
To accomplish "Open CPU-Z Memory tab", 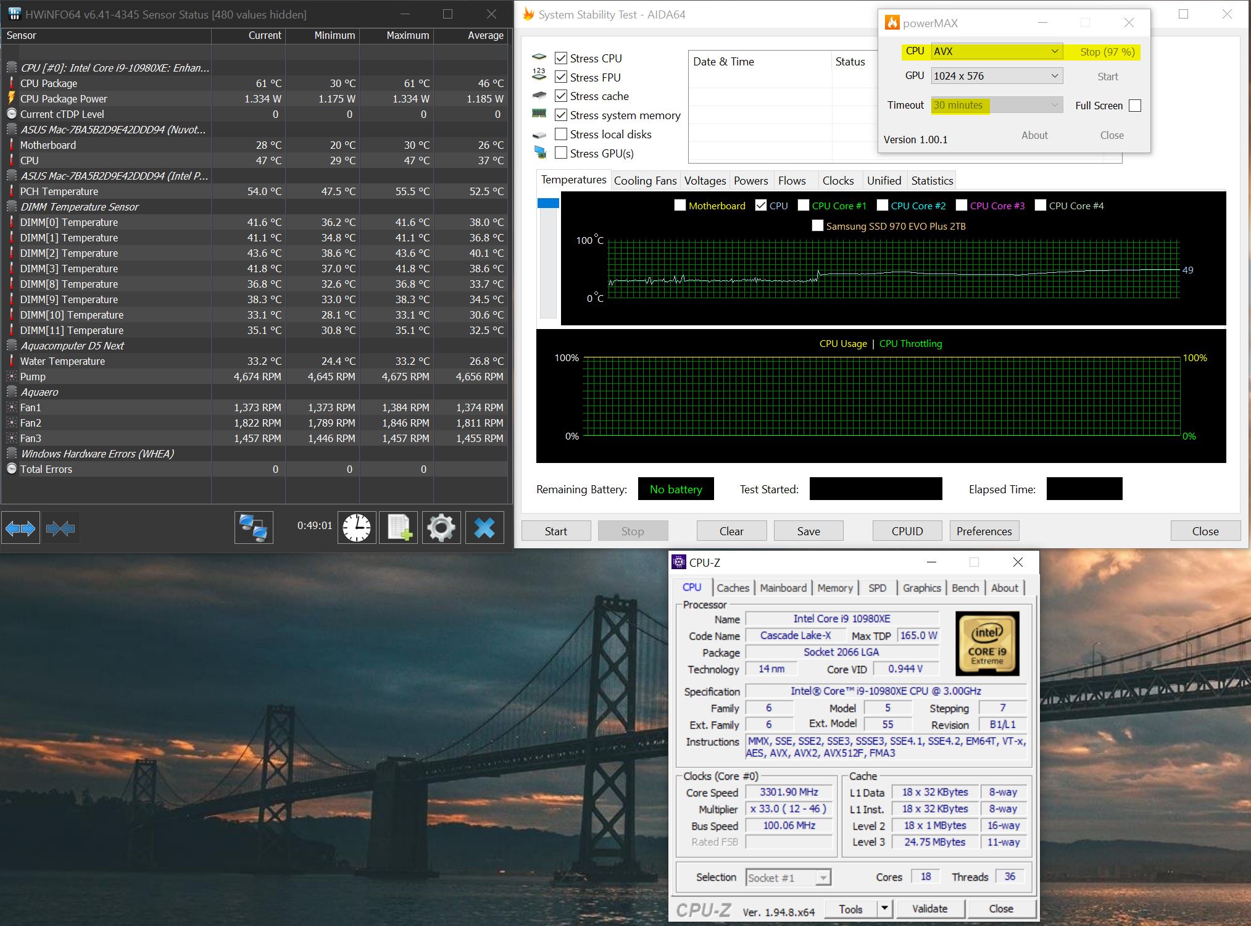I will pos(834,588).
